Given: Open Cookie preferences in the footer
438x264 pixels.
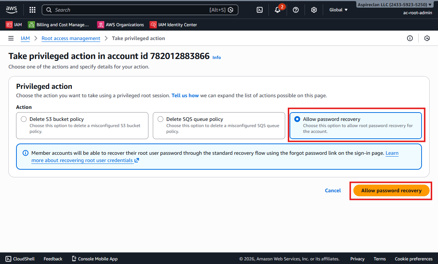Looking at the screenshot, I should (414, 259).
